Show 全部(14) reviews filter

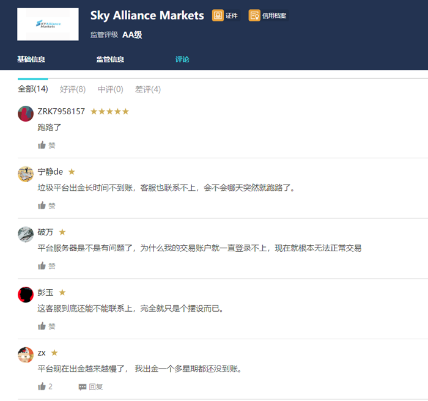click(x=33, y=89)
